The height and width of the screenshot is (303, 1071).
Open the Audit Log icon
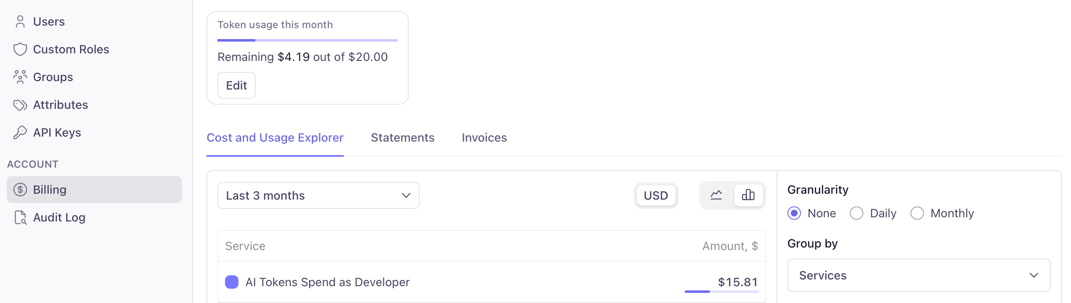point(20,217)
